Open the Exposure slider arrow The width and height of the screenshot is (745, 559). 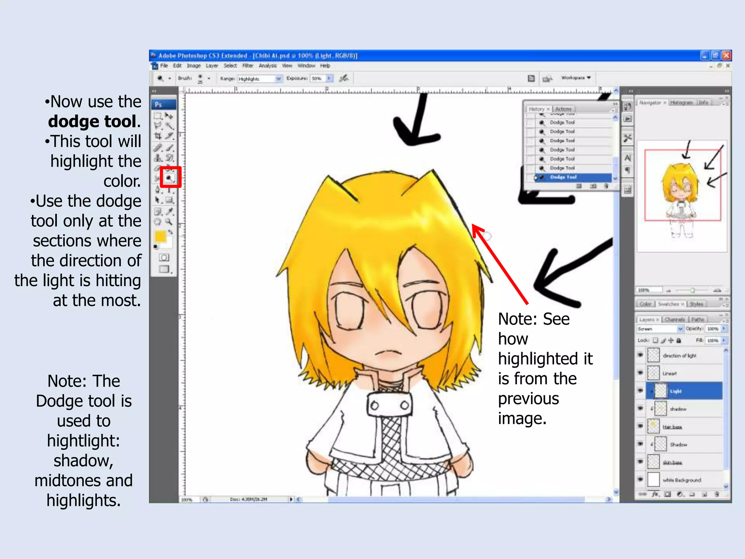click(329, 79)
